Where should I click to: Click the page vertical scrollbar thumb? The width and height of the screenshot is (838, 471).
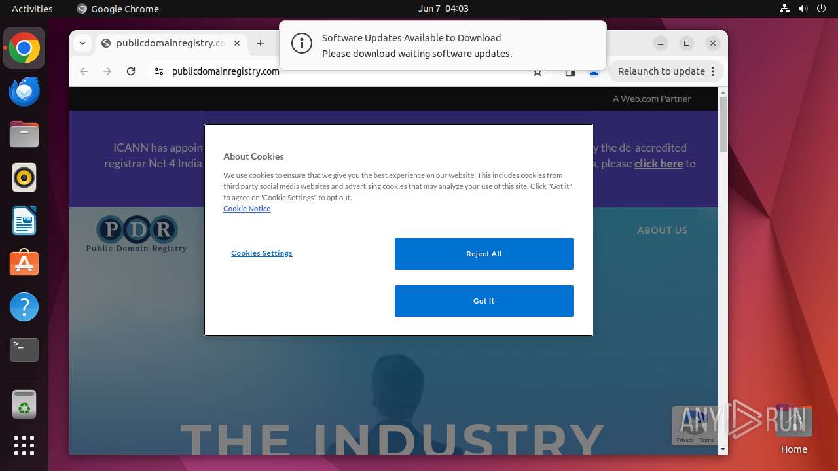click(x=723, y=124)
